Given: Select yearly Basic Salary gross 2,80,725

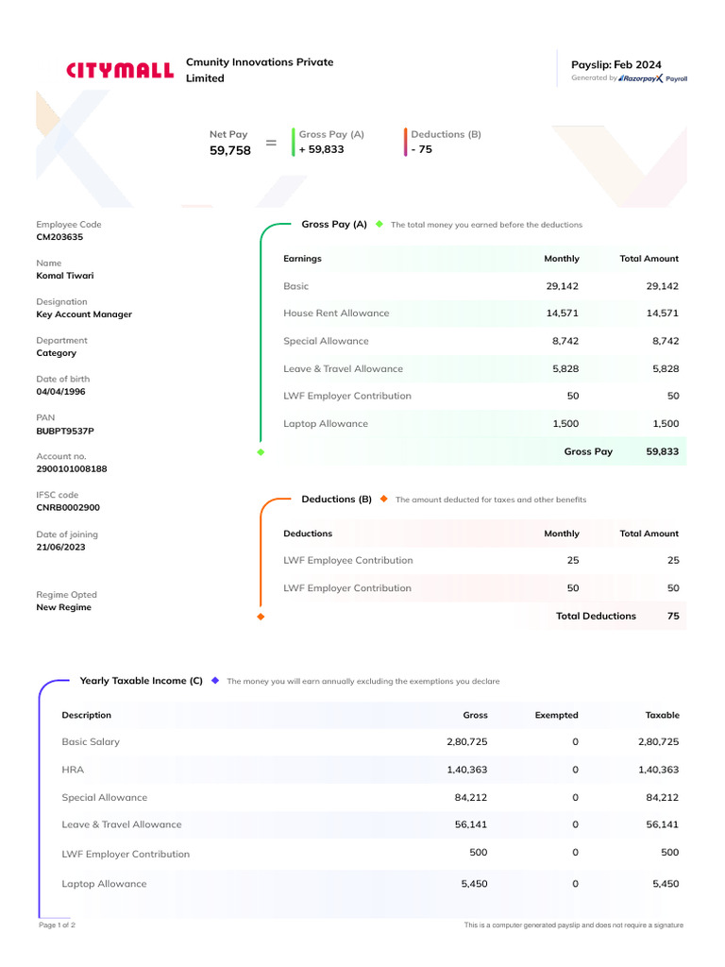Looking at the screenshot, I should tap(466, 742).
